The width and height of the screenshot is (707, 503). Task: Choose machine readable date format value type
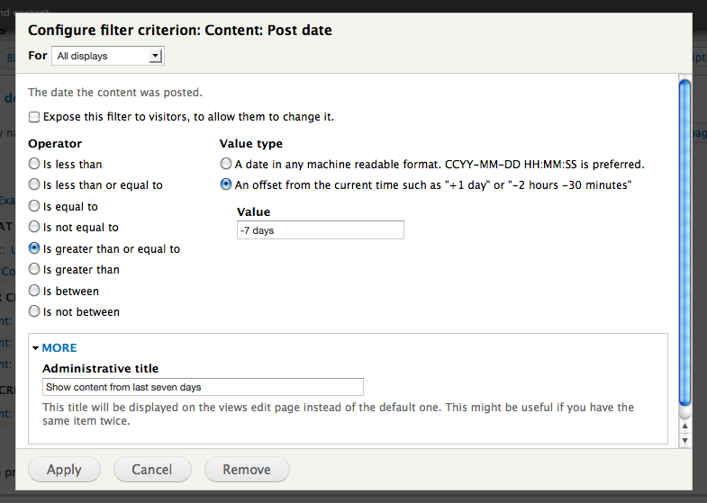point(226,165)
